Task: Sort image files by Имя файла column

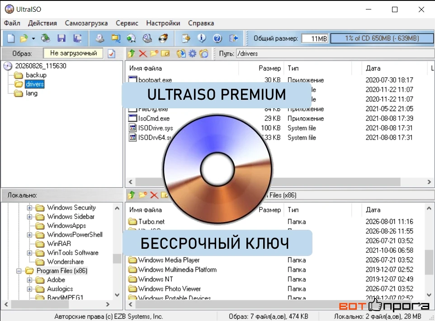Action: tap(182, 68)
